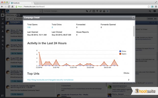Open the Contacts person sidebar icon
158x98 pixels.
coord(3,31)
